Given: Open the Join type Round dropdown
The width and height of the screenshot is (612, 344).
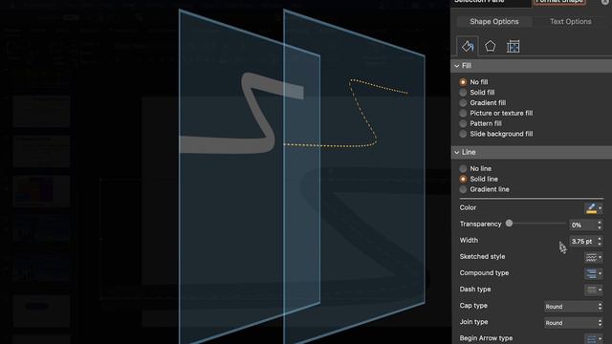Looking at the screenshot, I should (574, 323).
